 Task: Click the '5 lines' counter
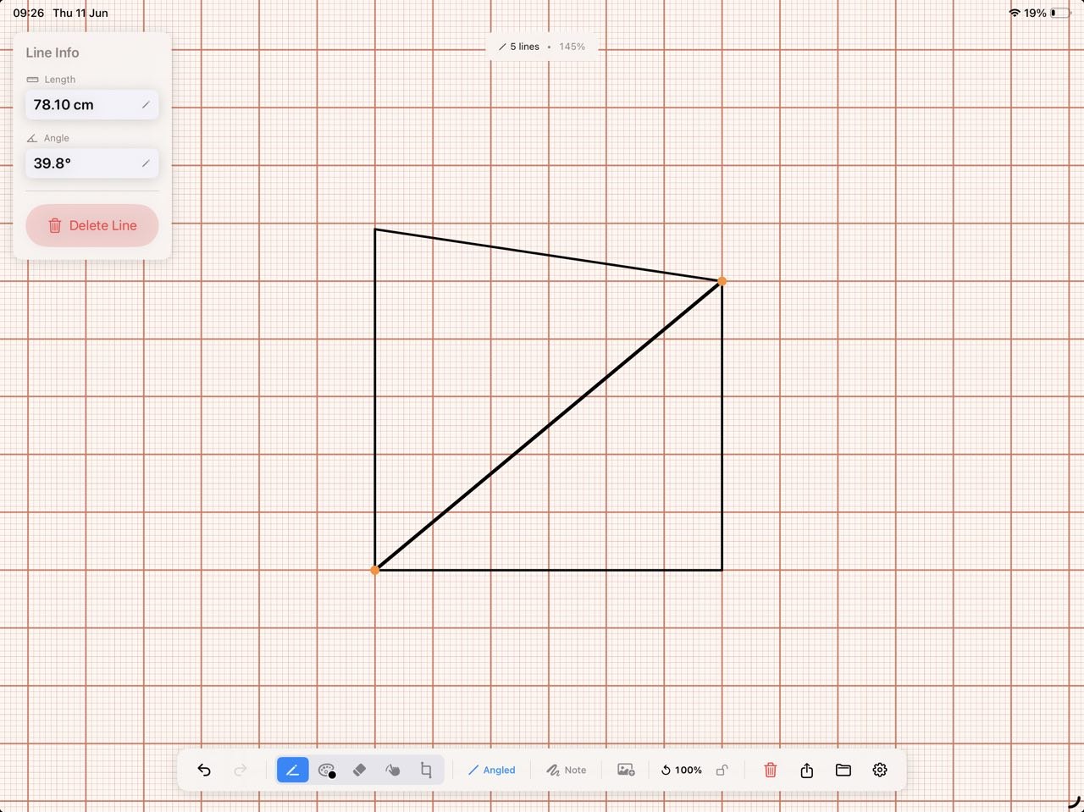tap(519, 47)
